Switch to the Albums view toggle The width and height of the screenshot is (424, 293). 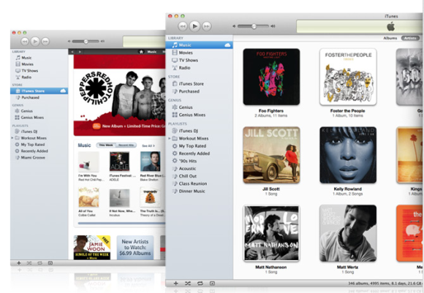pyautogui.click(x=390, y=38)
